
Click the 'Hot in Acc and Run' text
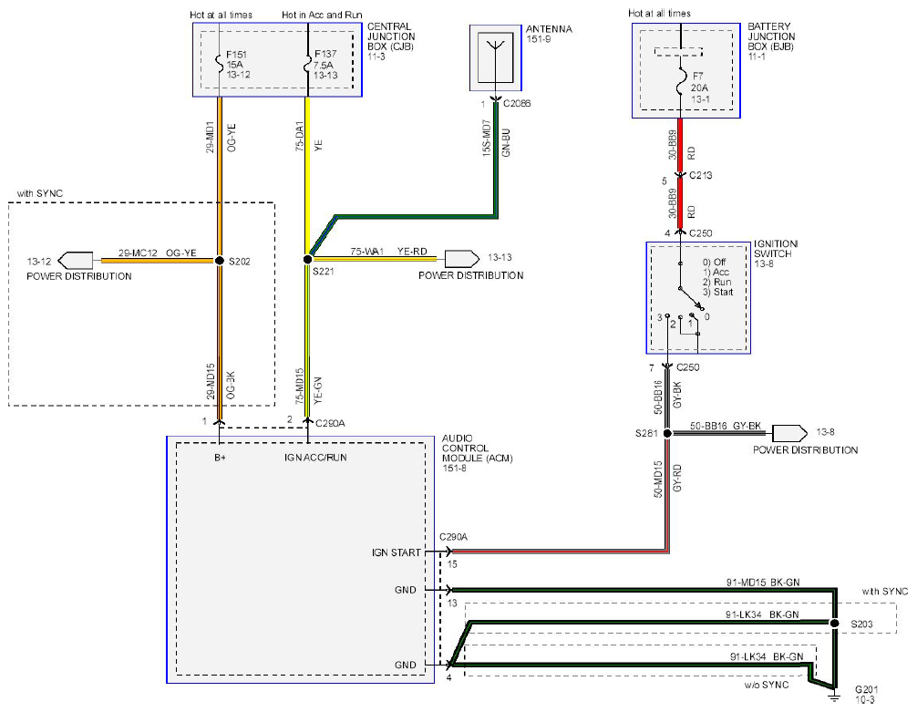[x=322, y=15]
